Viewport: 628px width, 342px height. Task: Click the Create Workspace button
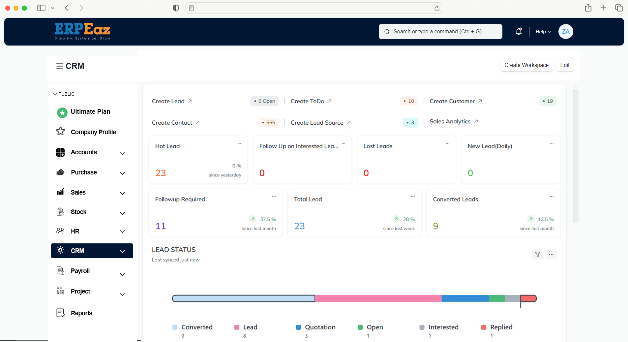(x=526, y=65)
